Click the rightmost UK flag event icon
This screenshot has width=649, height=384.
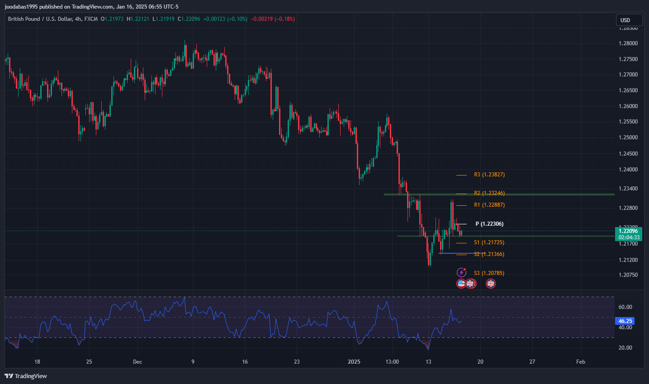tap(491, 284)
